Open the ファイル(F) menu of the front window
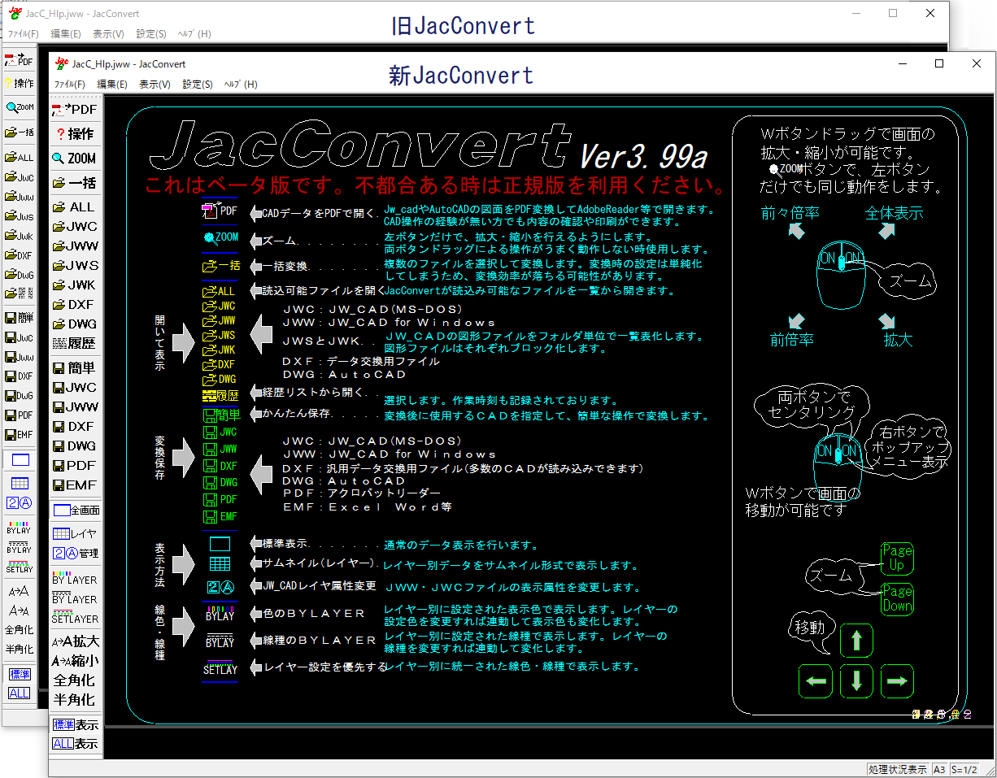Image resolution: width=997 pixels, height=778 pixels. (69, 85)
